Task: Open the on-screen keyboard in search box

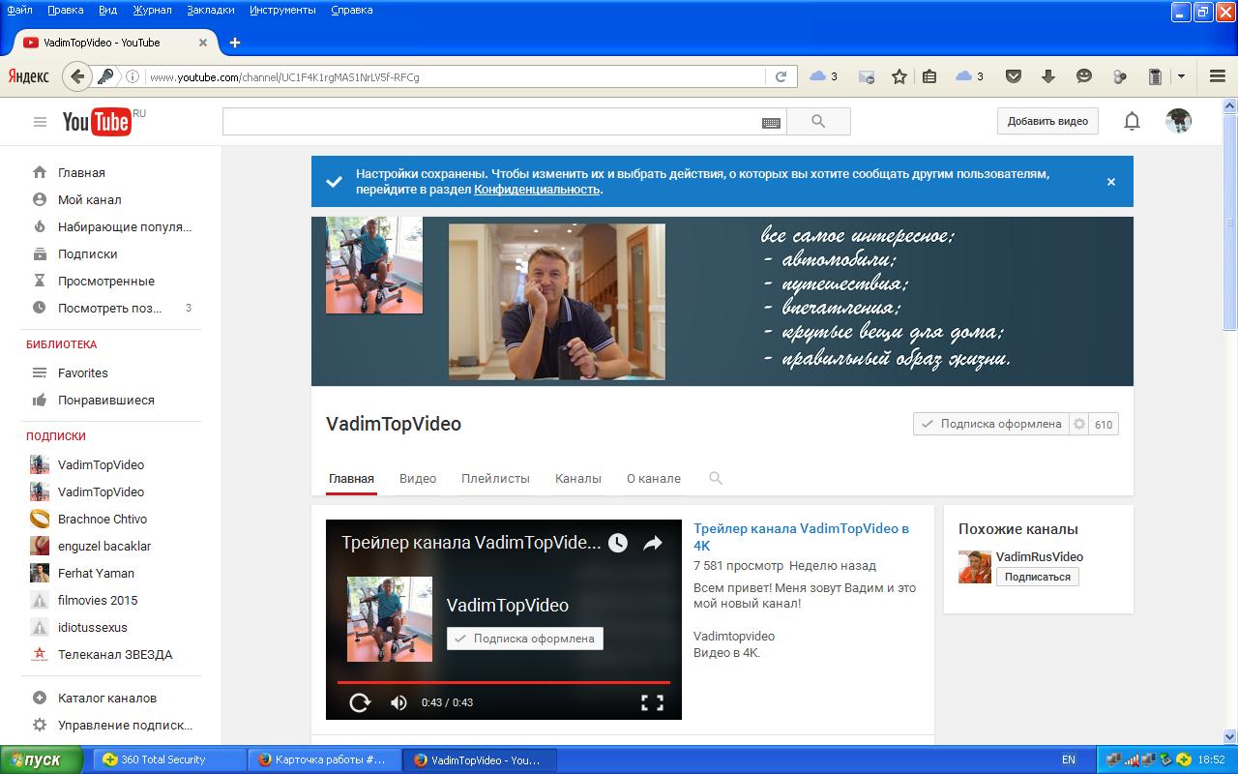Action: click(x=771, y=122)
